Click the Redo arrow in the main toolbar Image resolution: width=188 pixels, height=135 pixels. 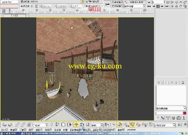coord(10,125)
